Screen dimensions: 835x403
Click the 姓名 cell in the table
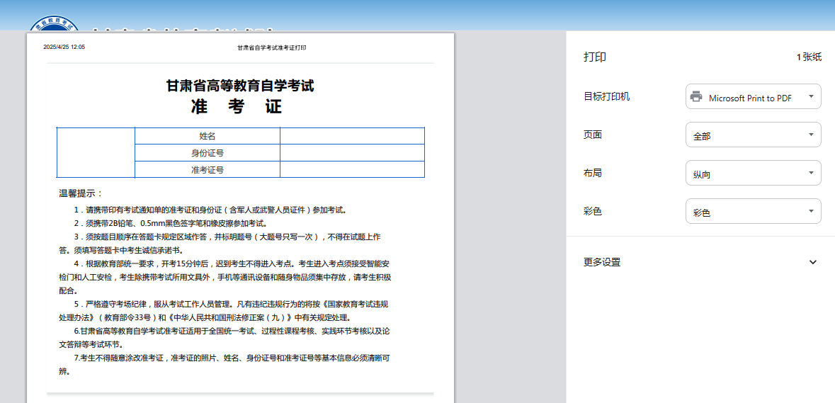pos(208,136)
